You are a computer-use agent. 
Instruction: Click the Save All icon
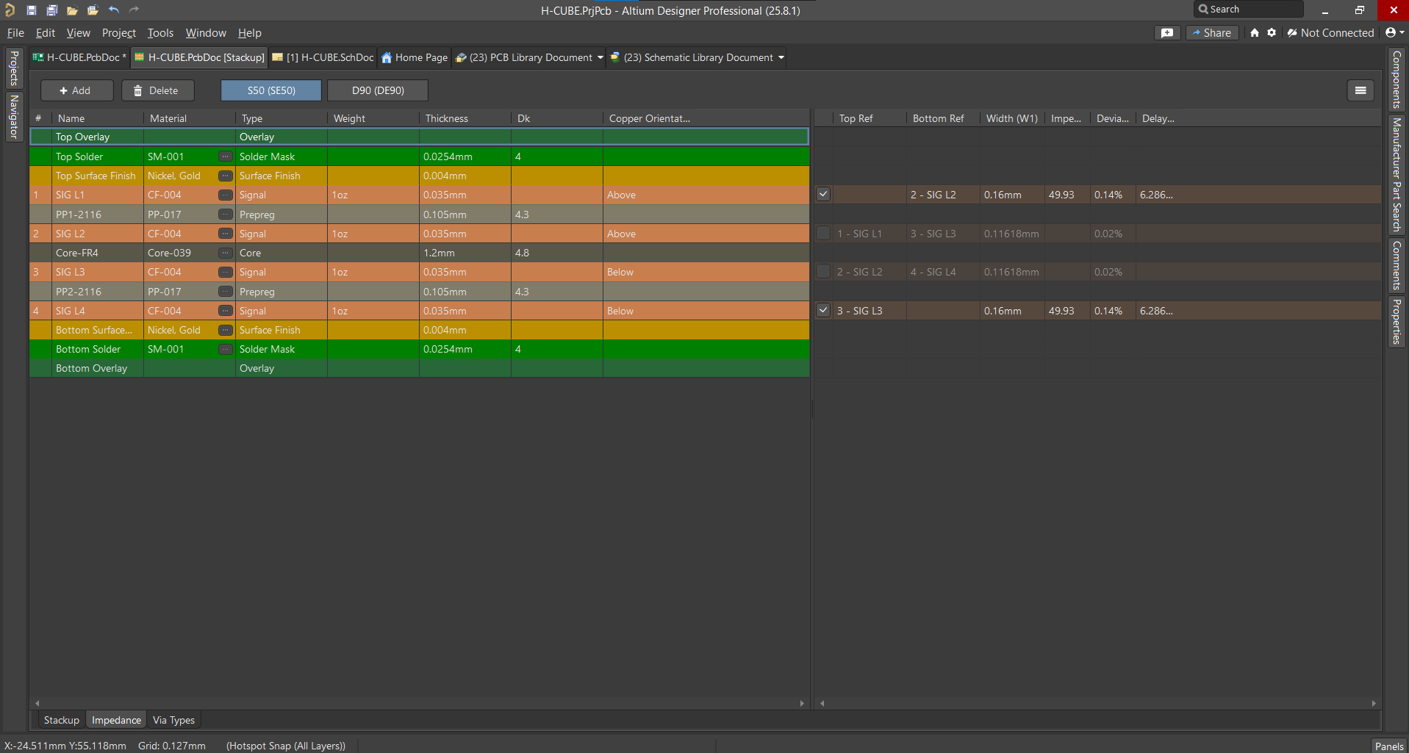tap(51, 10)
